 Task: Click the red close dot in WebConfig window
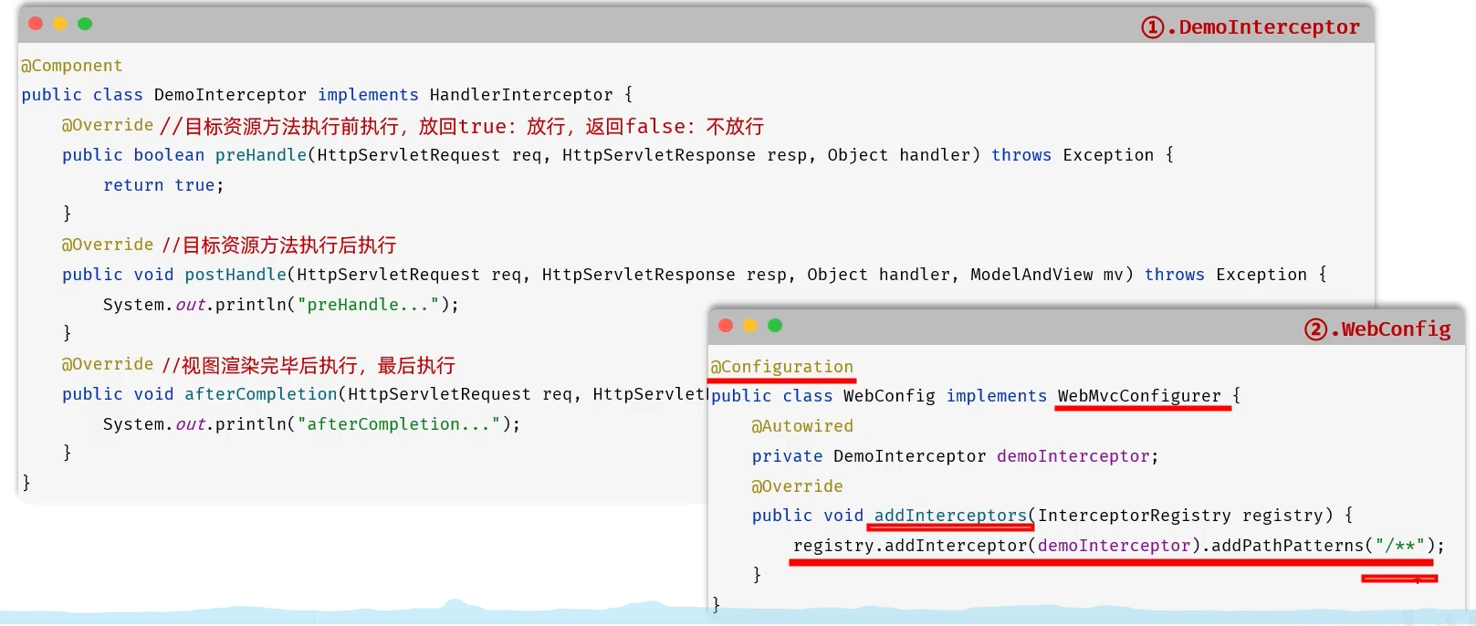(x=726, y=326)
